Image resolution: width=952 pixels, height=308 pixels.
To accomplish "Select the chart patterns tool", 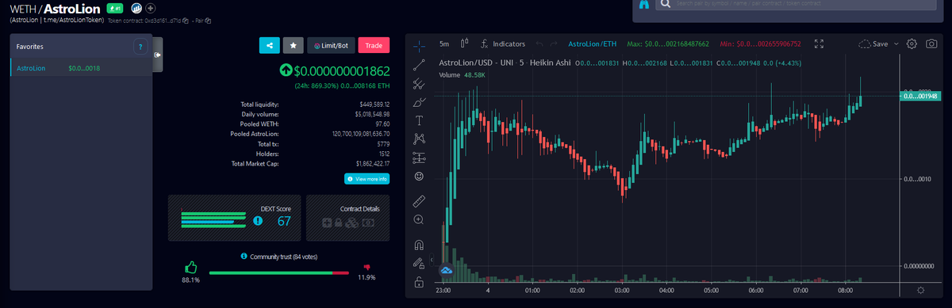I will pos(419,139).
